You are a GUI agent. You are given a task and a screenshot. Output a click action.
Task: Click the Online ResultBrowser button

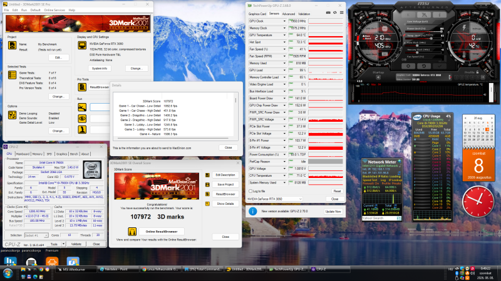162,232
